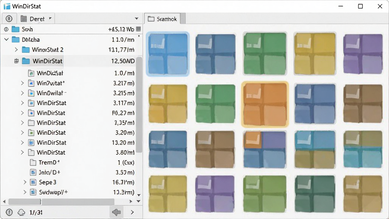
Task: Select the Sepe 3 name
Action: [x=47, y=182]
